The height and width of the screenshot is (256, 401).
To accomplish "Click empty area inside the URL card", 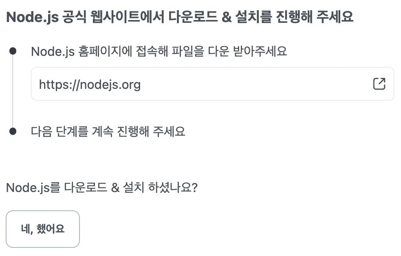I will [256, 84].
